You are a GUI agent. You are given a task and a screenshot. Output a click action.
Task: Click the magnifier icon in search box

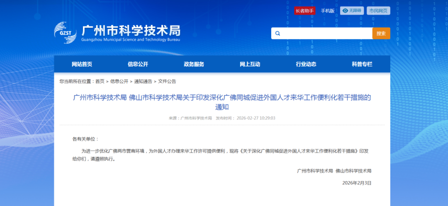(278, 34)
